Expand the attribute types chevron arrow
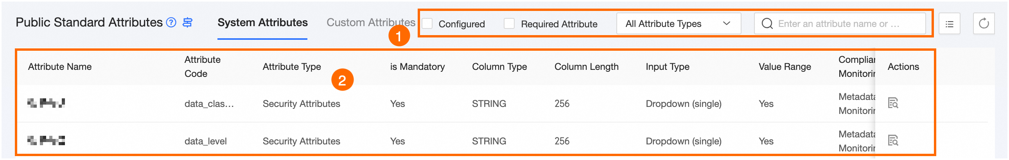Image resolution: width=1009 pixels, height=160 pixels. pos(727,23)
